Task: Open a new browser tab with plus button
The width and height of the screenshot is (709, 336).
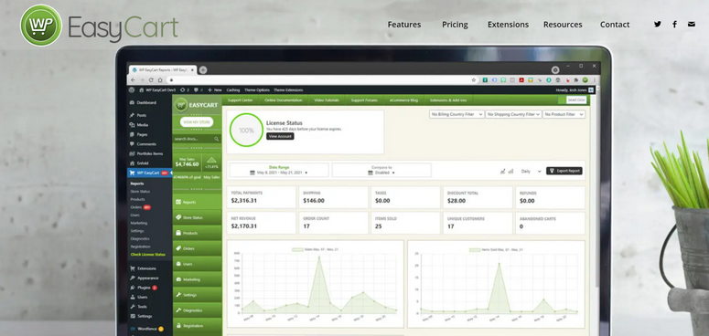Action: pos(203,70)
